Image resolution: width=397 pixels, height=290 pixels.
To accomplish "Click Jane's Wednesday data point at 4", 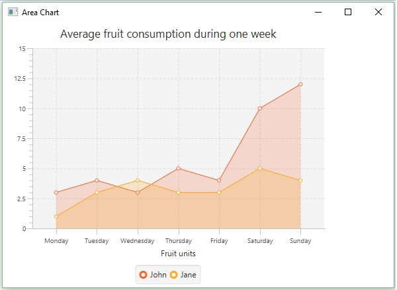I will (138, 180).
